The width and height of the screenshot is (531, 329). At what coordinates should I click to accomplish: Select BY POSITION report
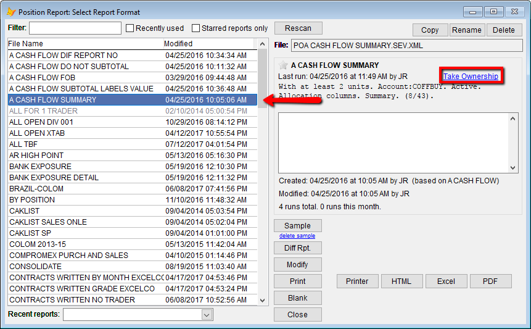pyautogui.click(x=133, y=200)
